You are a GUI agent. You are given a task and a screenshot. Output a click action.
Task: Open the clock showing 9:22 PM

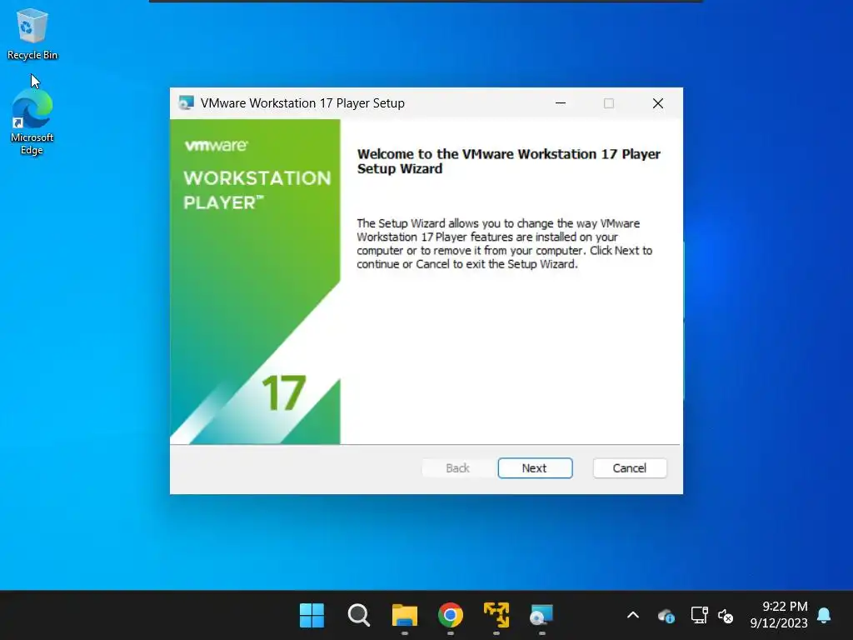point(779,614)
